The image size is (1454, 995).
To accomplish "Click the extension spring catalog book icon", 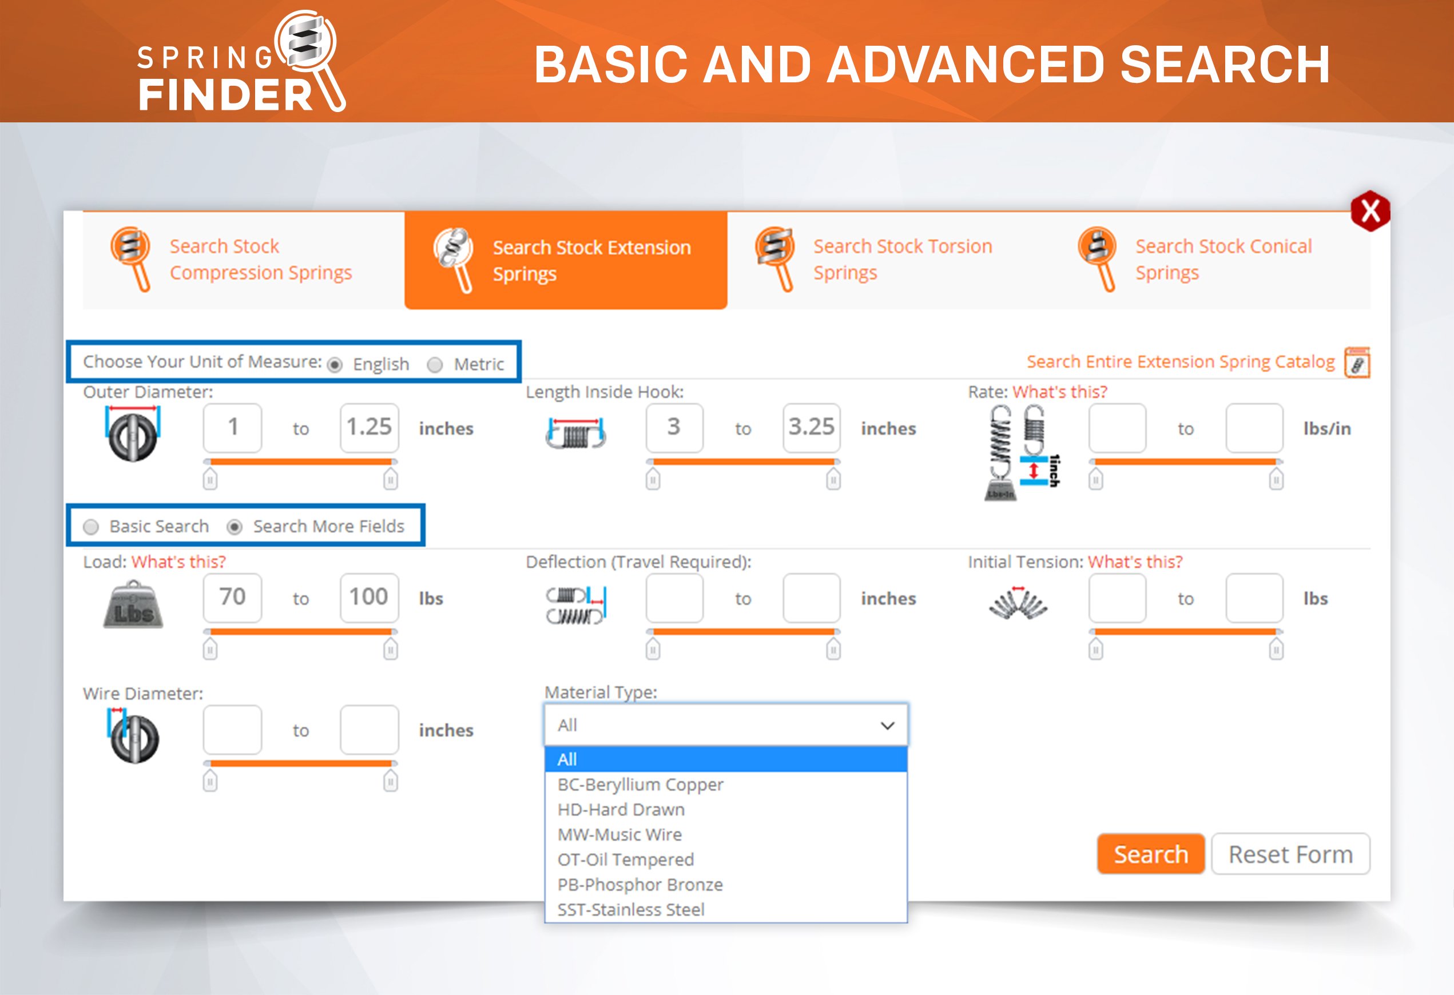I will tap(1356, 363).
